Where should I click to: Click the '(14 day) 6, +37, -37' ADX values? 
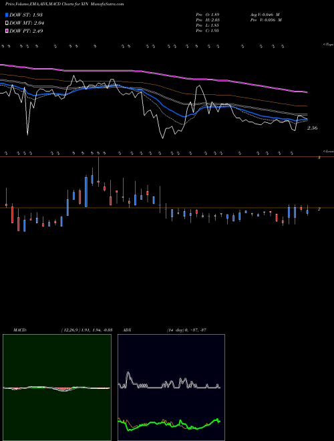point(186,330)
